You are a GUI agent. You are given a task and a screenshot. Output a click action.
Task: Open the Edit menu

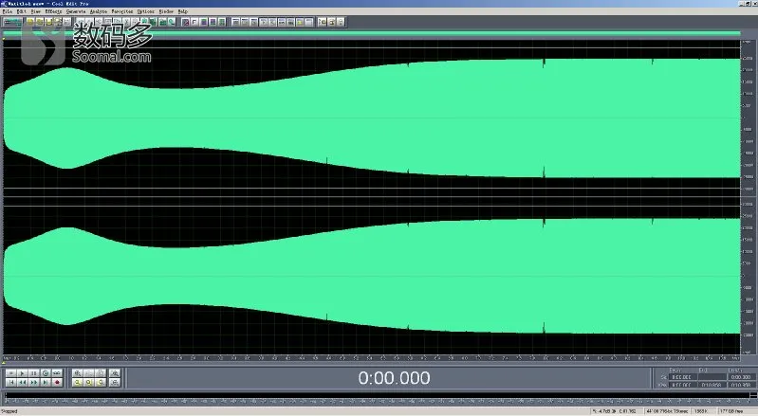click(21, 11)
